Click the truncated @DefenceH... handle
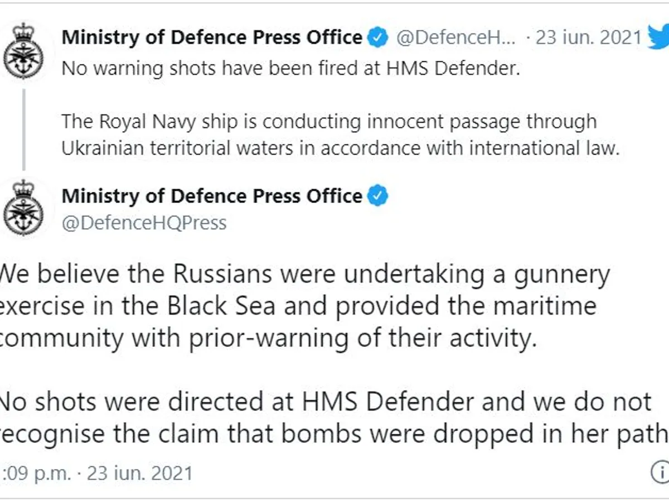 (x=456, y=38)
